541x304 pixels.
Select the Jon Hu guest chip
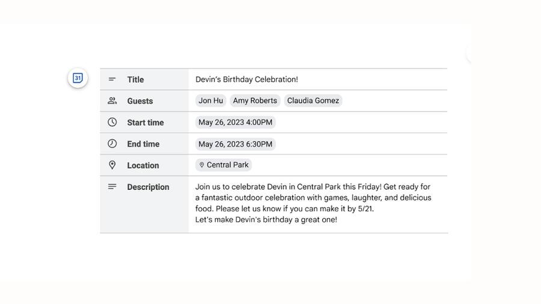(x=211, y=101)
